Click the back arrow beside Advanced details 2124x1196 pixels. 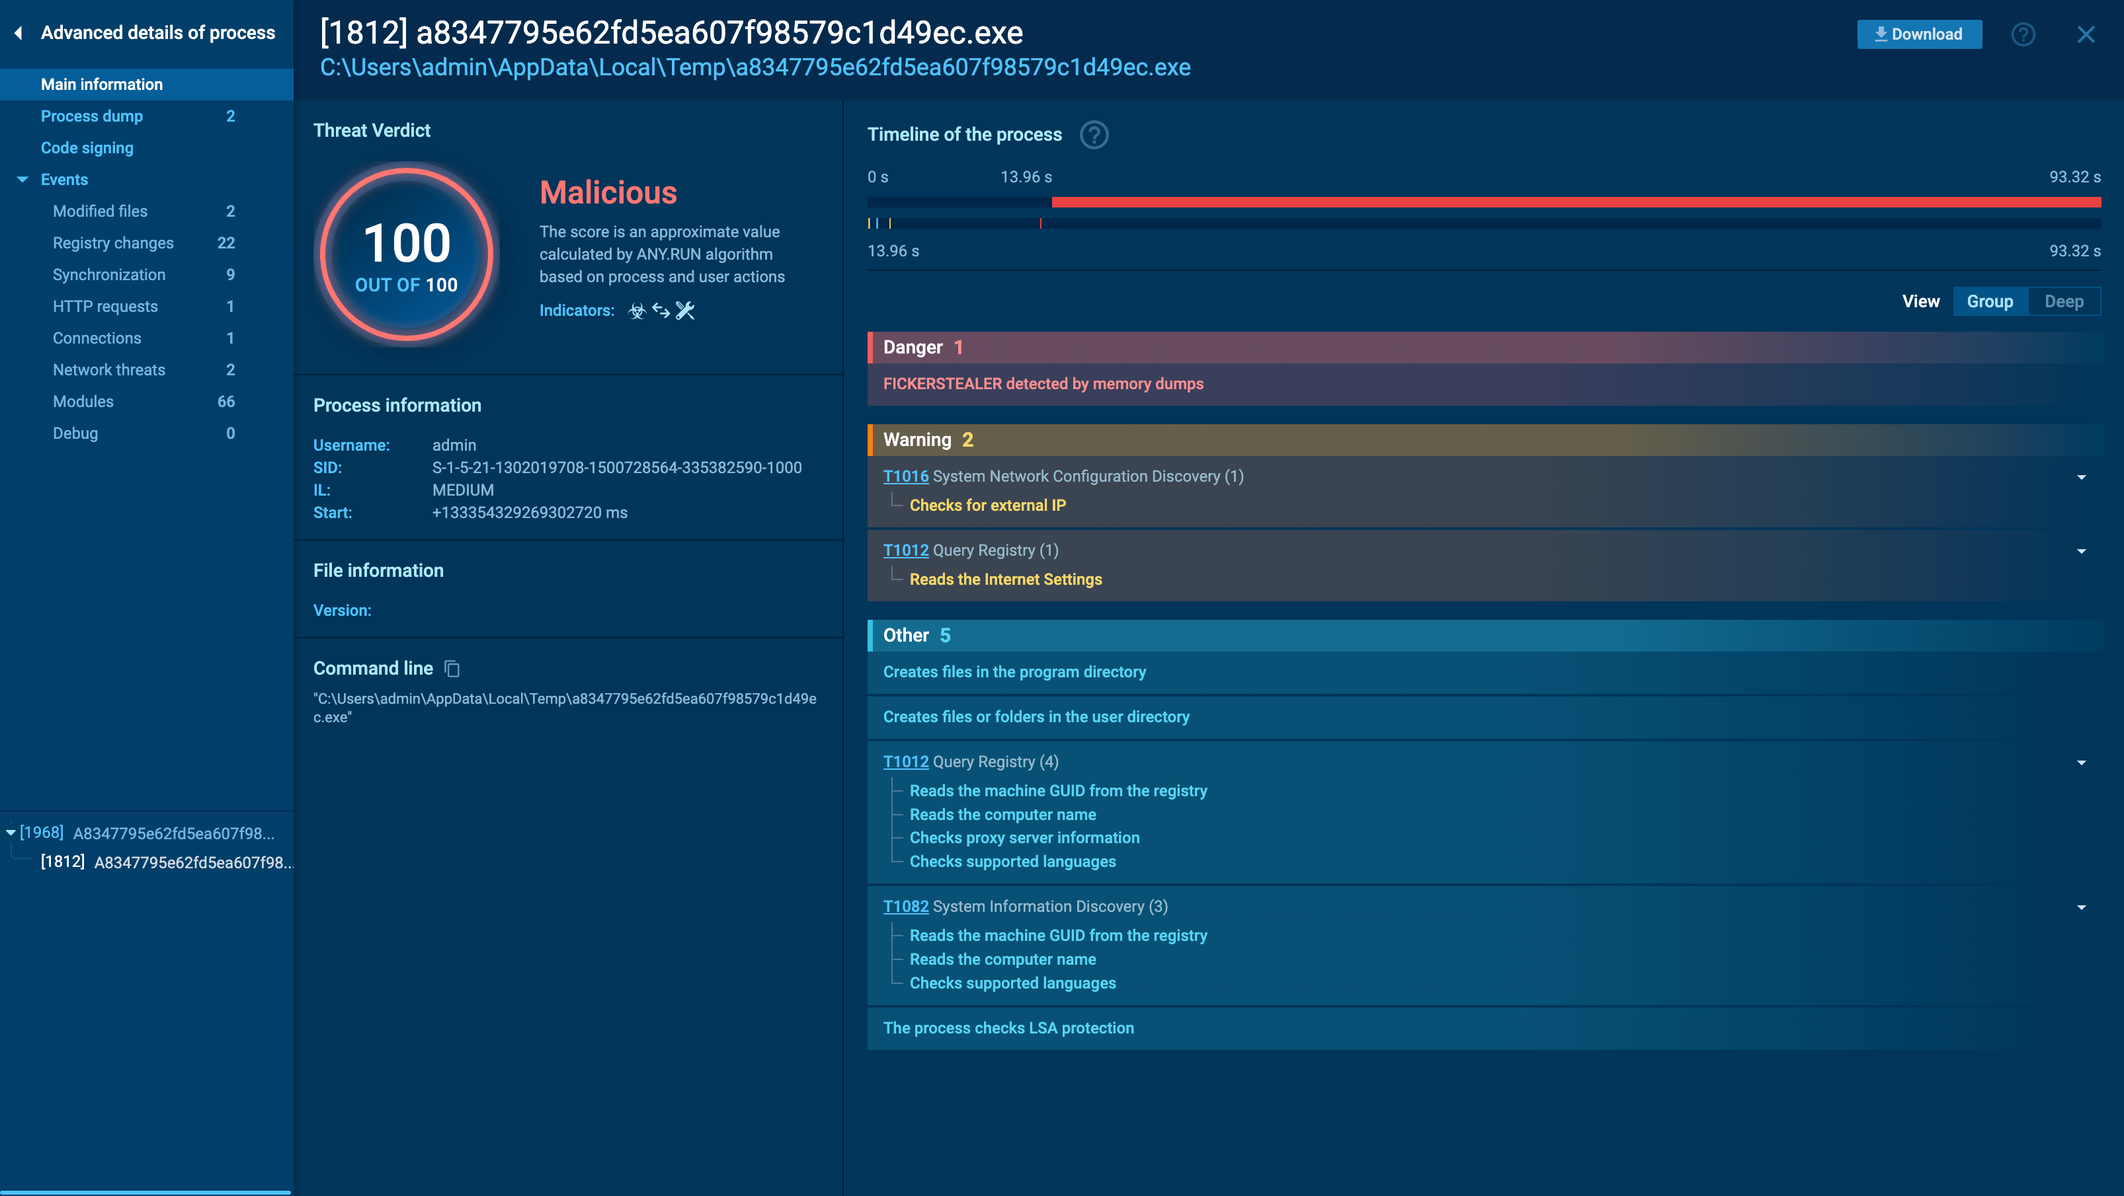[x=18, y=33]
